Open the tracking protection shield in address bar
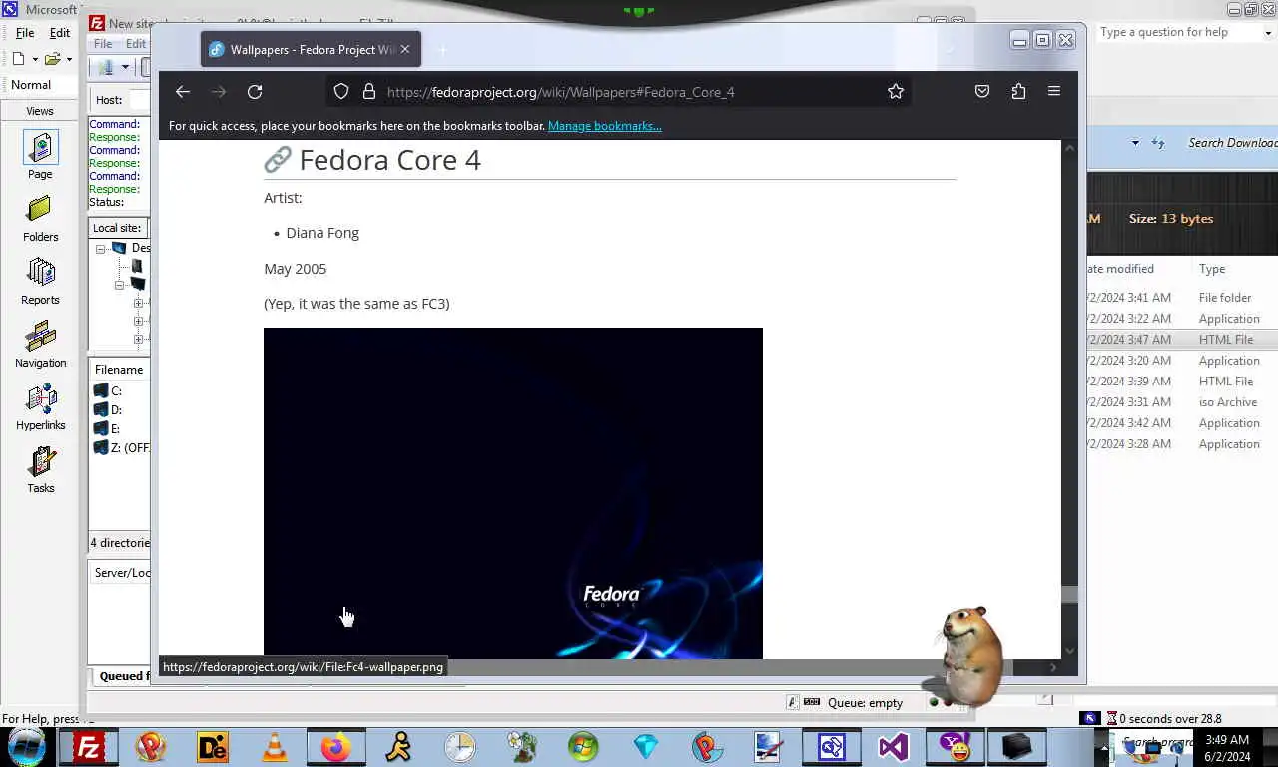The image size is (1278, 767). (341, 91)
